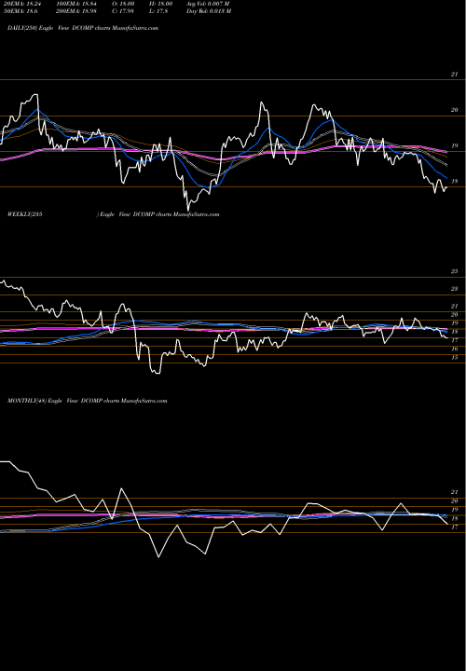Click the 100EMA value text

(75, 4)
